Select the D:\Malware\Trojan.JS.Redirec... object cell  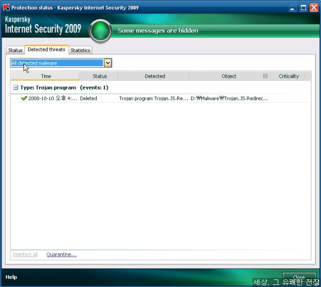coord(229,99)
